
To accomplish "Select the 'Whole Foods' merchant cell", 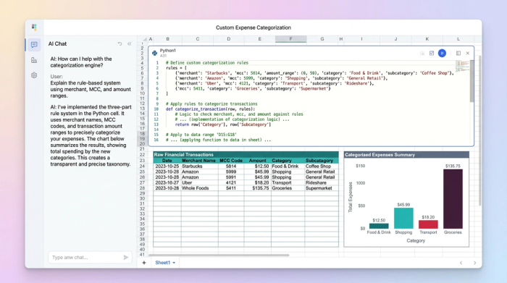I will coord(199,188).
